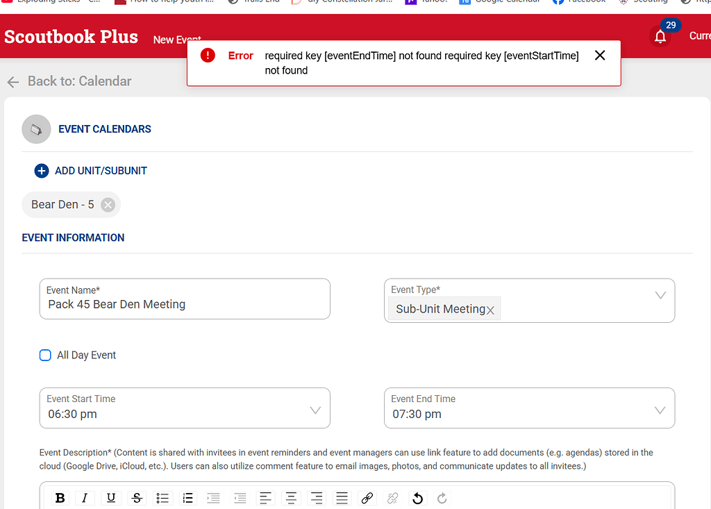Apply strikethrough formatting
The height and width of the screenshot is (509, 711).
coord(137,498)
